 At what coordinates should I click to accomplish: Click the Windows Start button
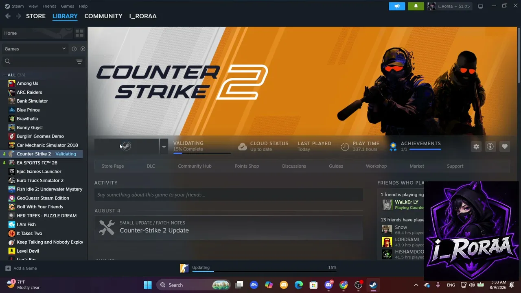point(147,285)
